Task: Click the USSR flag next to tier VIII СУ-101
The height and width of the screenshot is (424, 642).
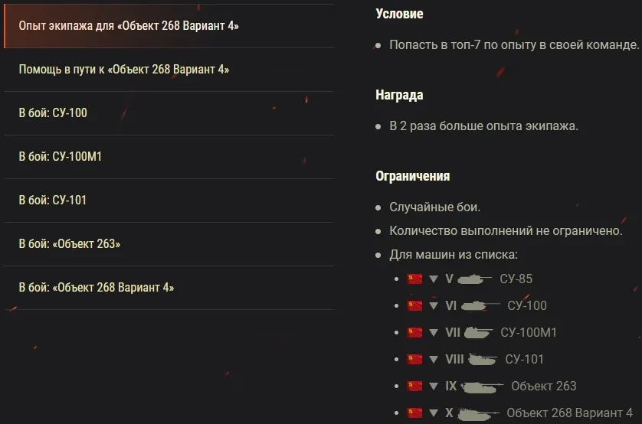Action: pos(414,360)
